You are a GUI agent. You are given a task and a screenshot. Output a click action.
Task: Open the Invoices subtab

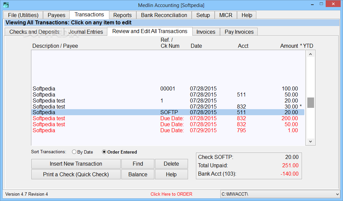point(206,32)
